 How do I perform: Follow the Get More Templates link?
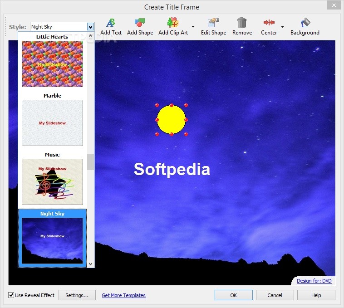point(123,295)
